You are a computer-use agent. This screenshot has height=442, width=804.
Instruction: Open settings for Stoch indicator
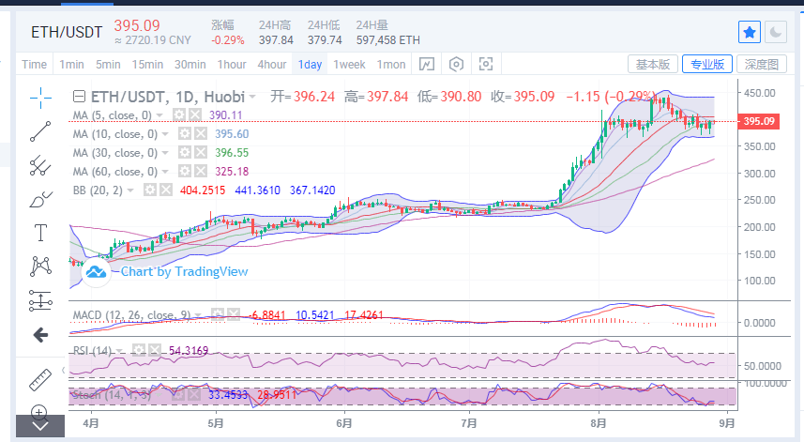(x=178, y=394)
